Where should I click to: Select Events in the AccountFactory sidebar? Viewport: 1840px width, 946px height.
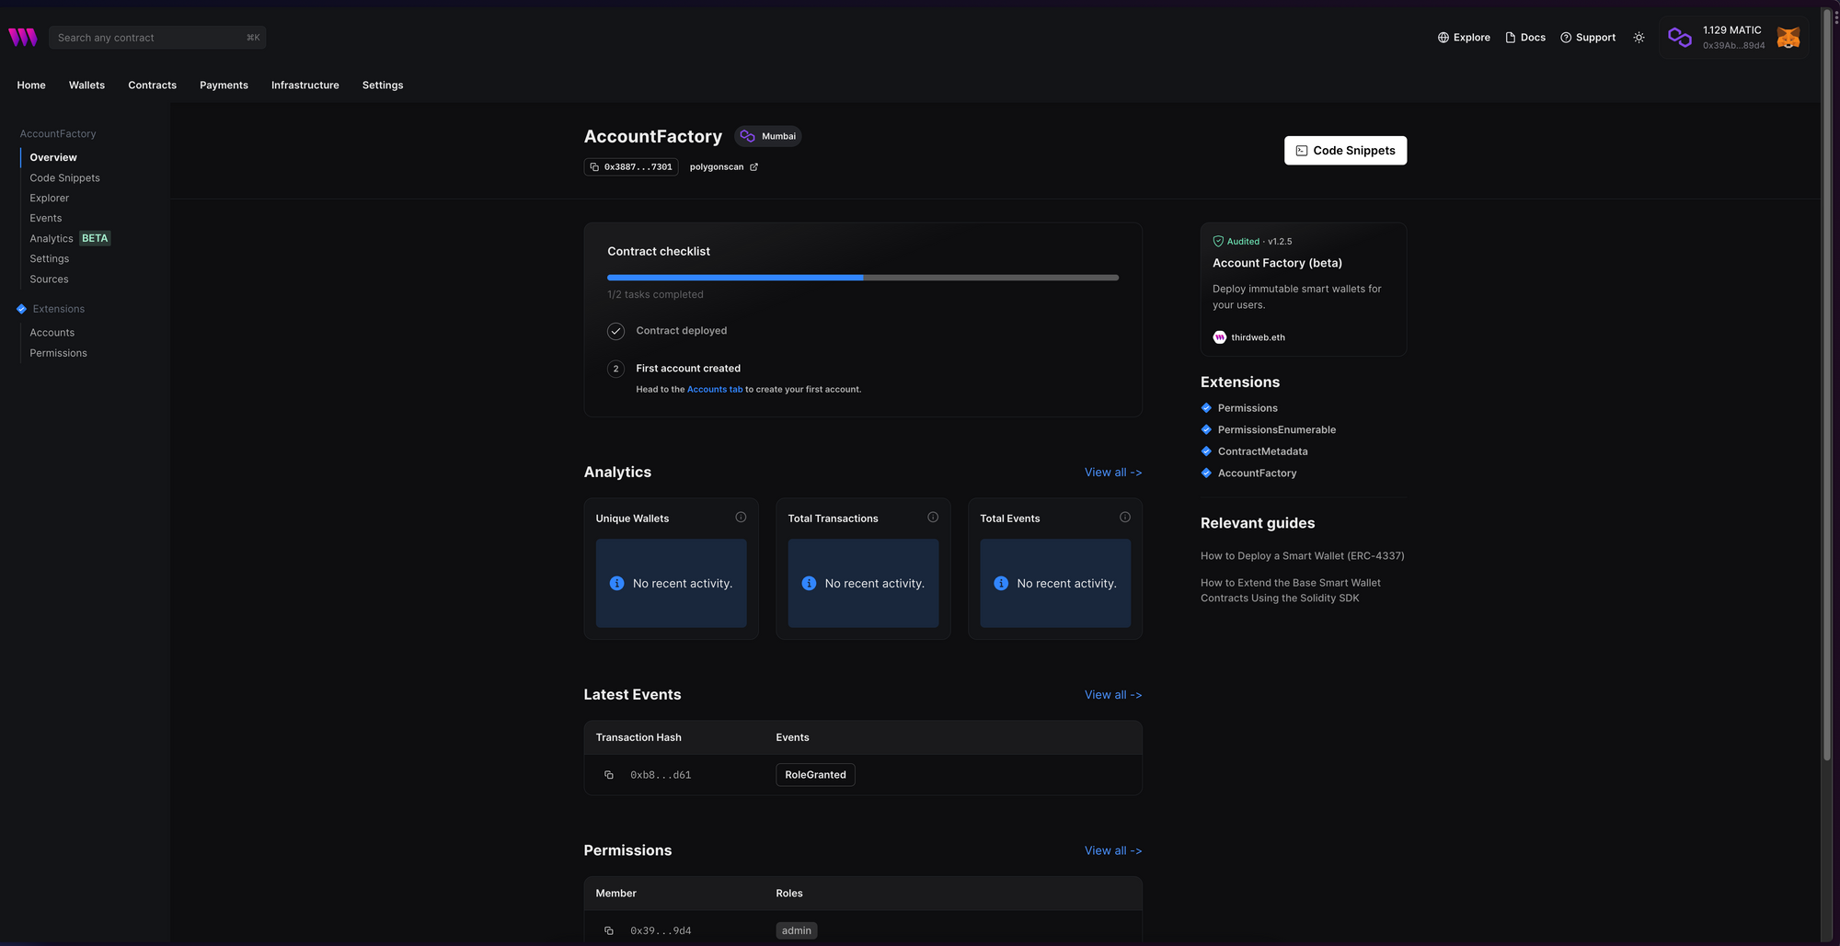click(x=45, y=218)
